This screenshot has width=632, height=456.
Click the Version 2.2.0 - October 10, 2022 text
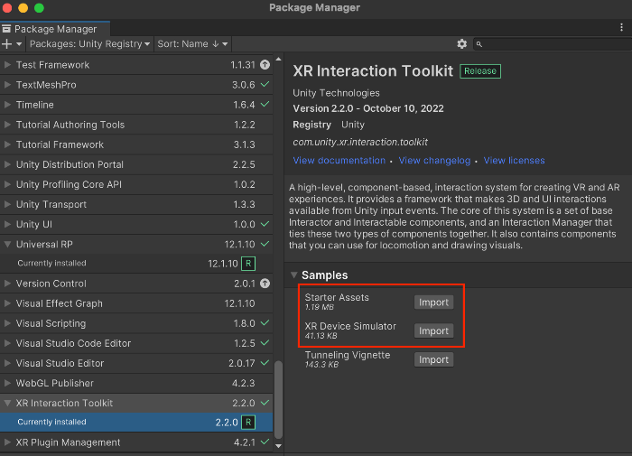click(x=368, y=109)
